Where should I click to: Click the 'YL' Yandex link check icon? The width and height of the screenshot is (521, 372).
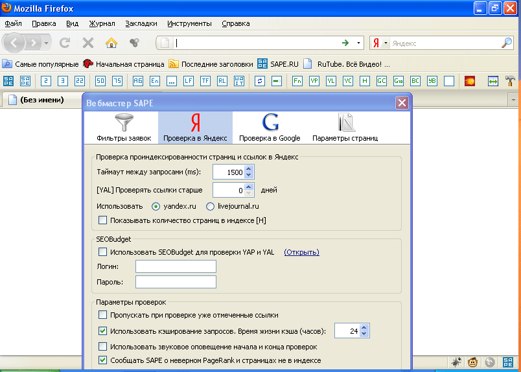(x=331, y=81)
